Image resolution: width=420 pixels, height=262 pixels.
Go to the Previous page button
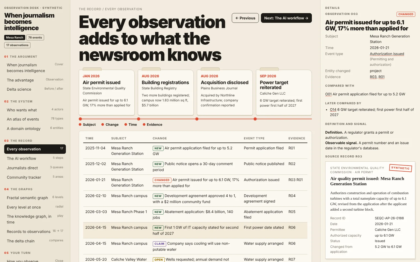(245, 18)
